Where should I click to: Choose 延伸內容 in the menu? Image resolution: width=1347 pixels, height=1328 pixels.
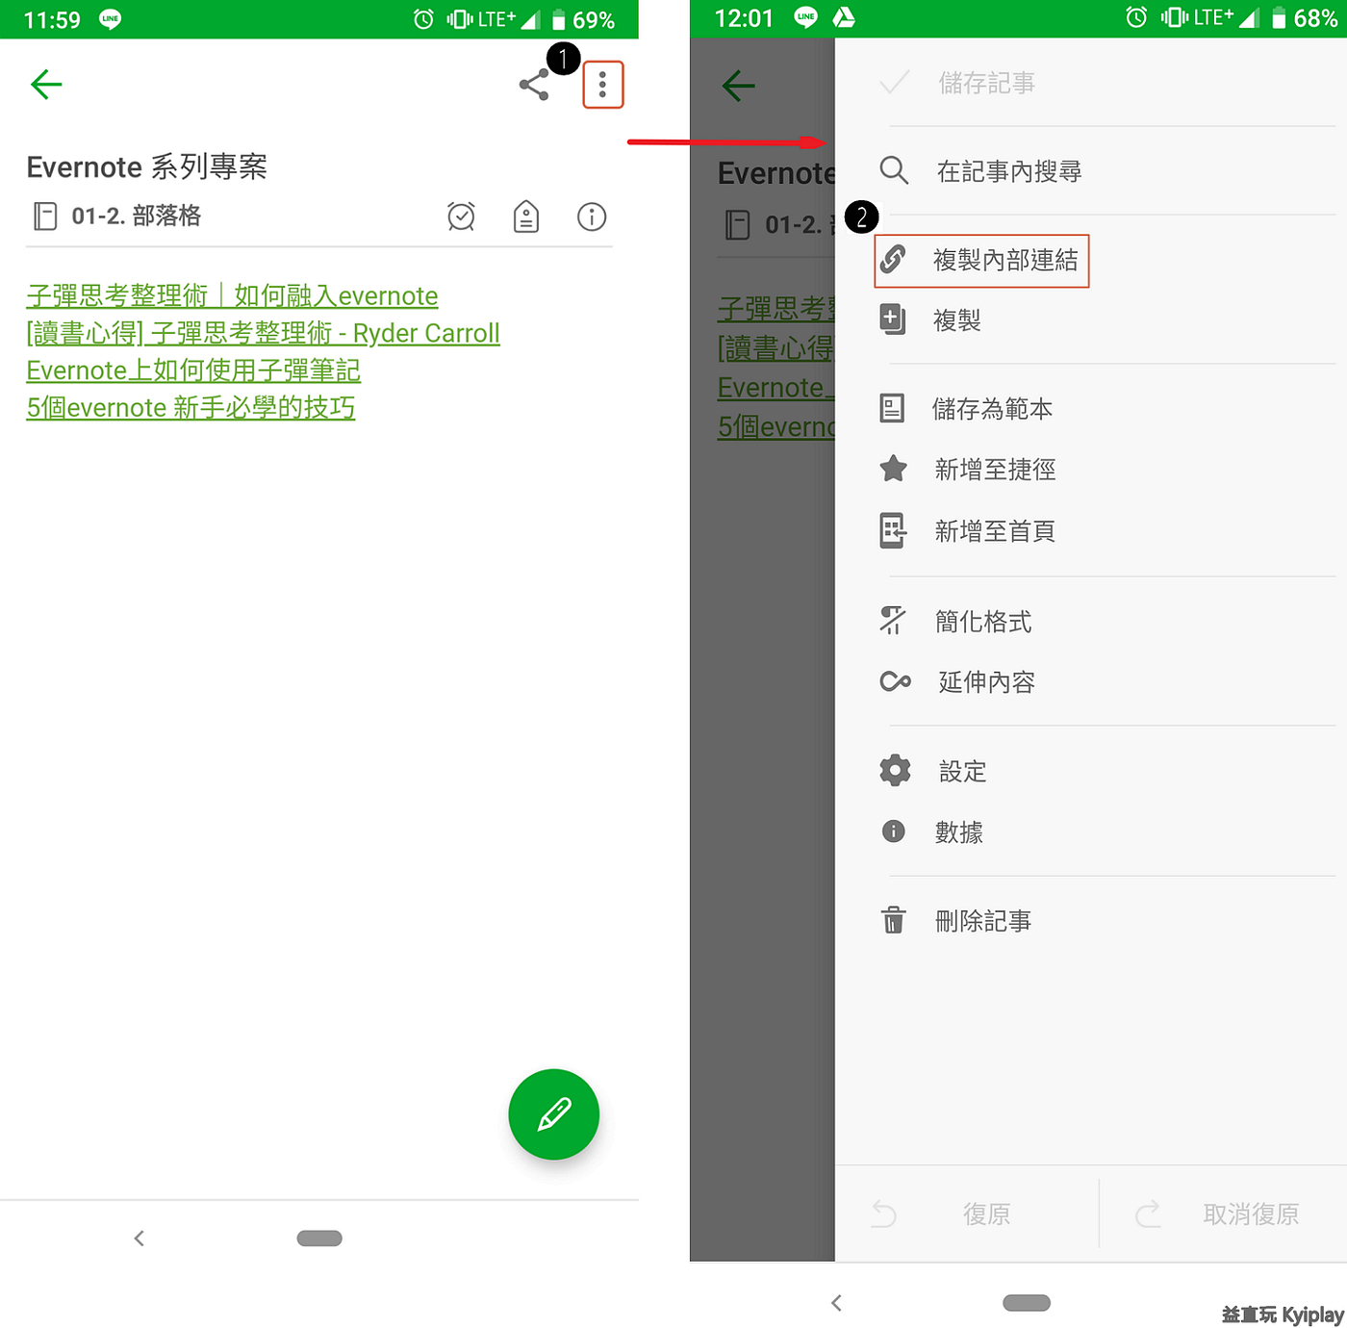tap(986, 682)
